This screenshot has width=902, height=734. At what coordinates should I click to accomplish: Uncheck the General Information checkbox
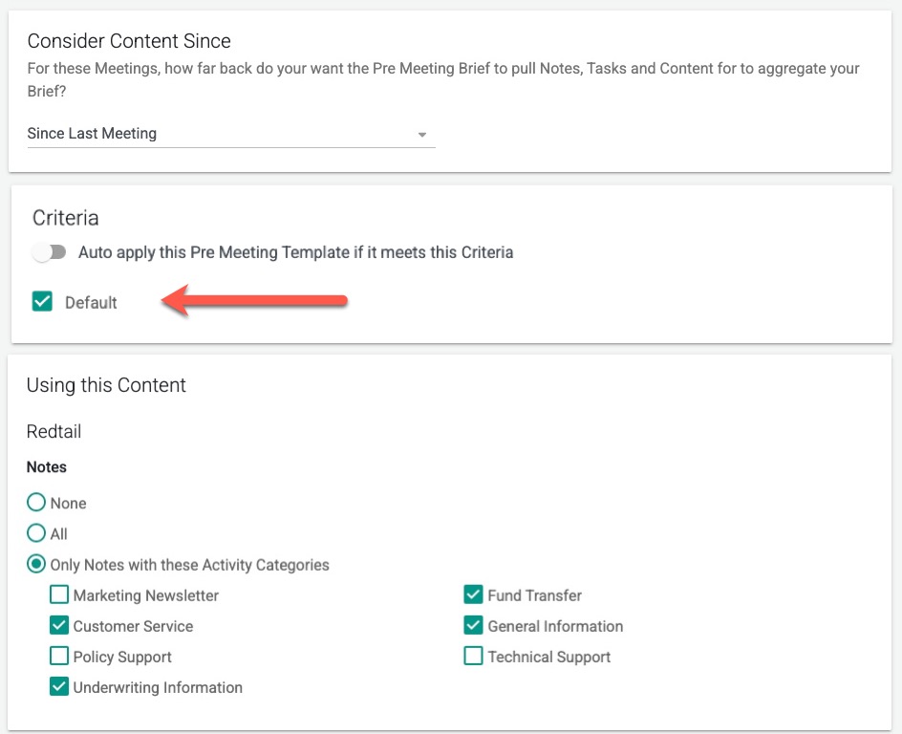point(473,626)
